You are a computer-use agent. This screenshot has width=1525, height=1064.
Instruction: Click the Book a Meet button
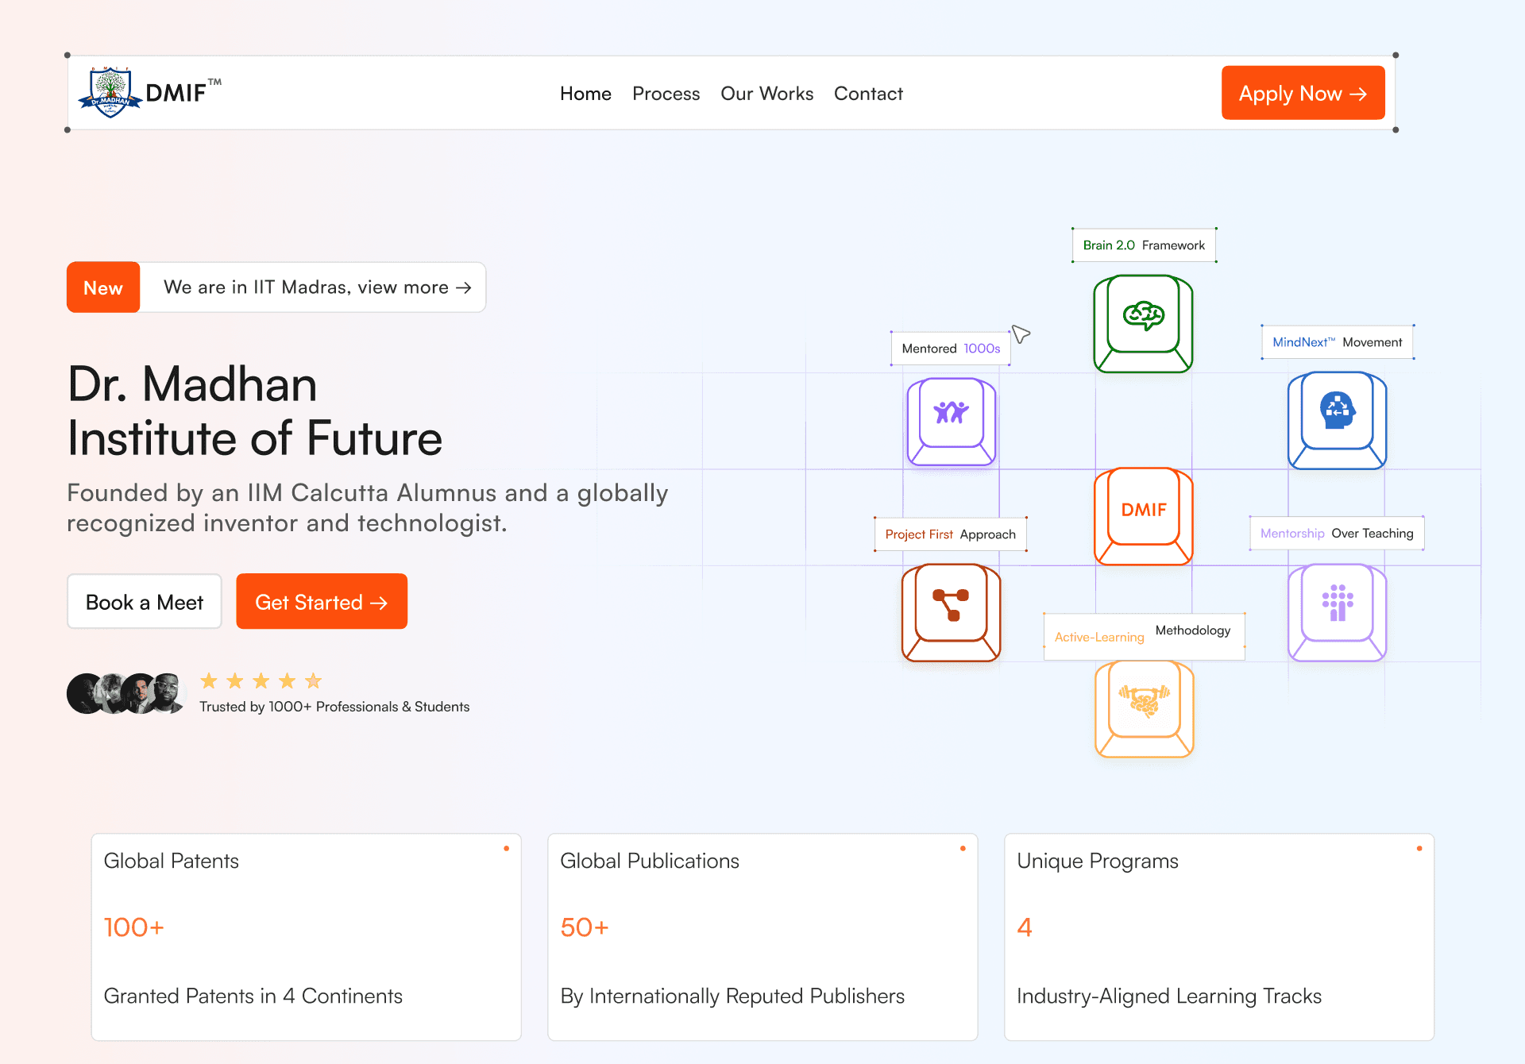coord(145,602)
